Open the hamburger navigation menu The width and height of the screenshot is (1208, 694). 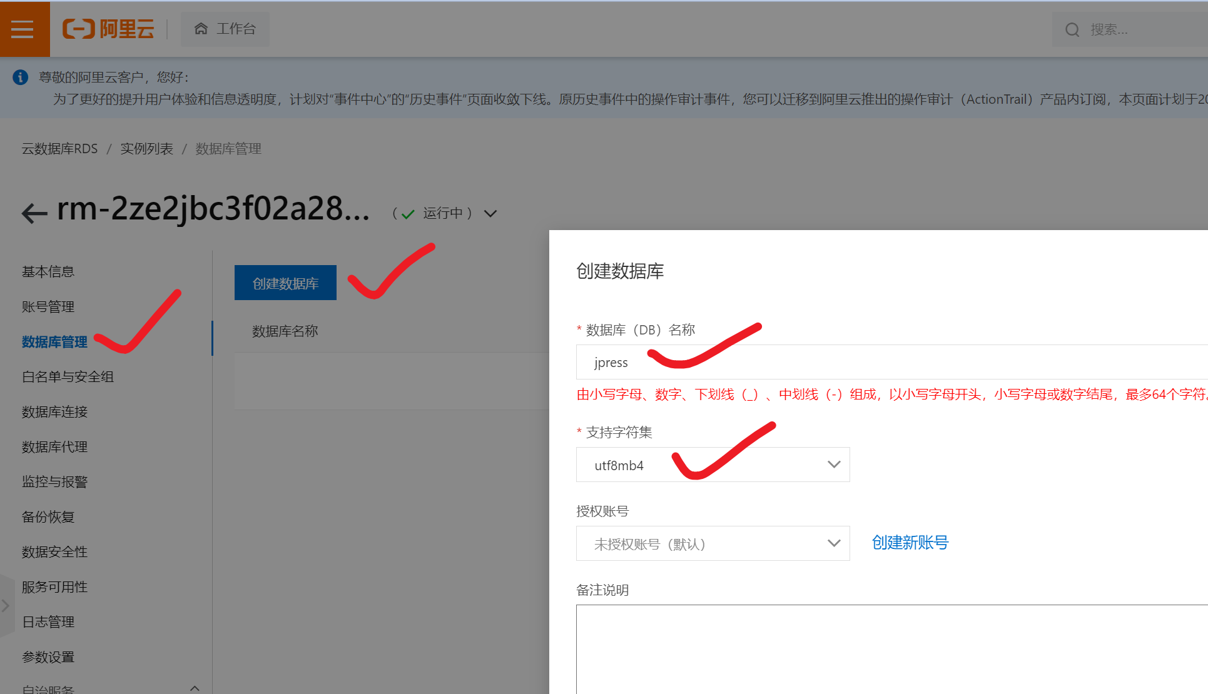(x=23, y=29)
